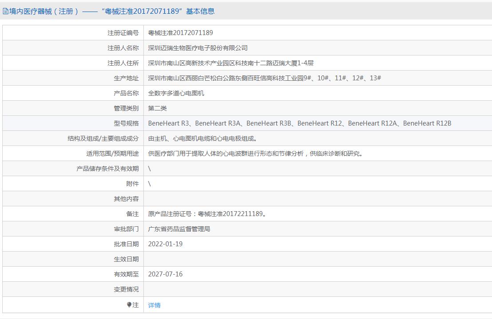This screenshot has width=492, height=319.
Task: Select composition text 由主机、心电图机电缆和心电电极组成
Action: pyautogui.click(x=202, y=138)
